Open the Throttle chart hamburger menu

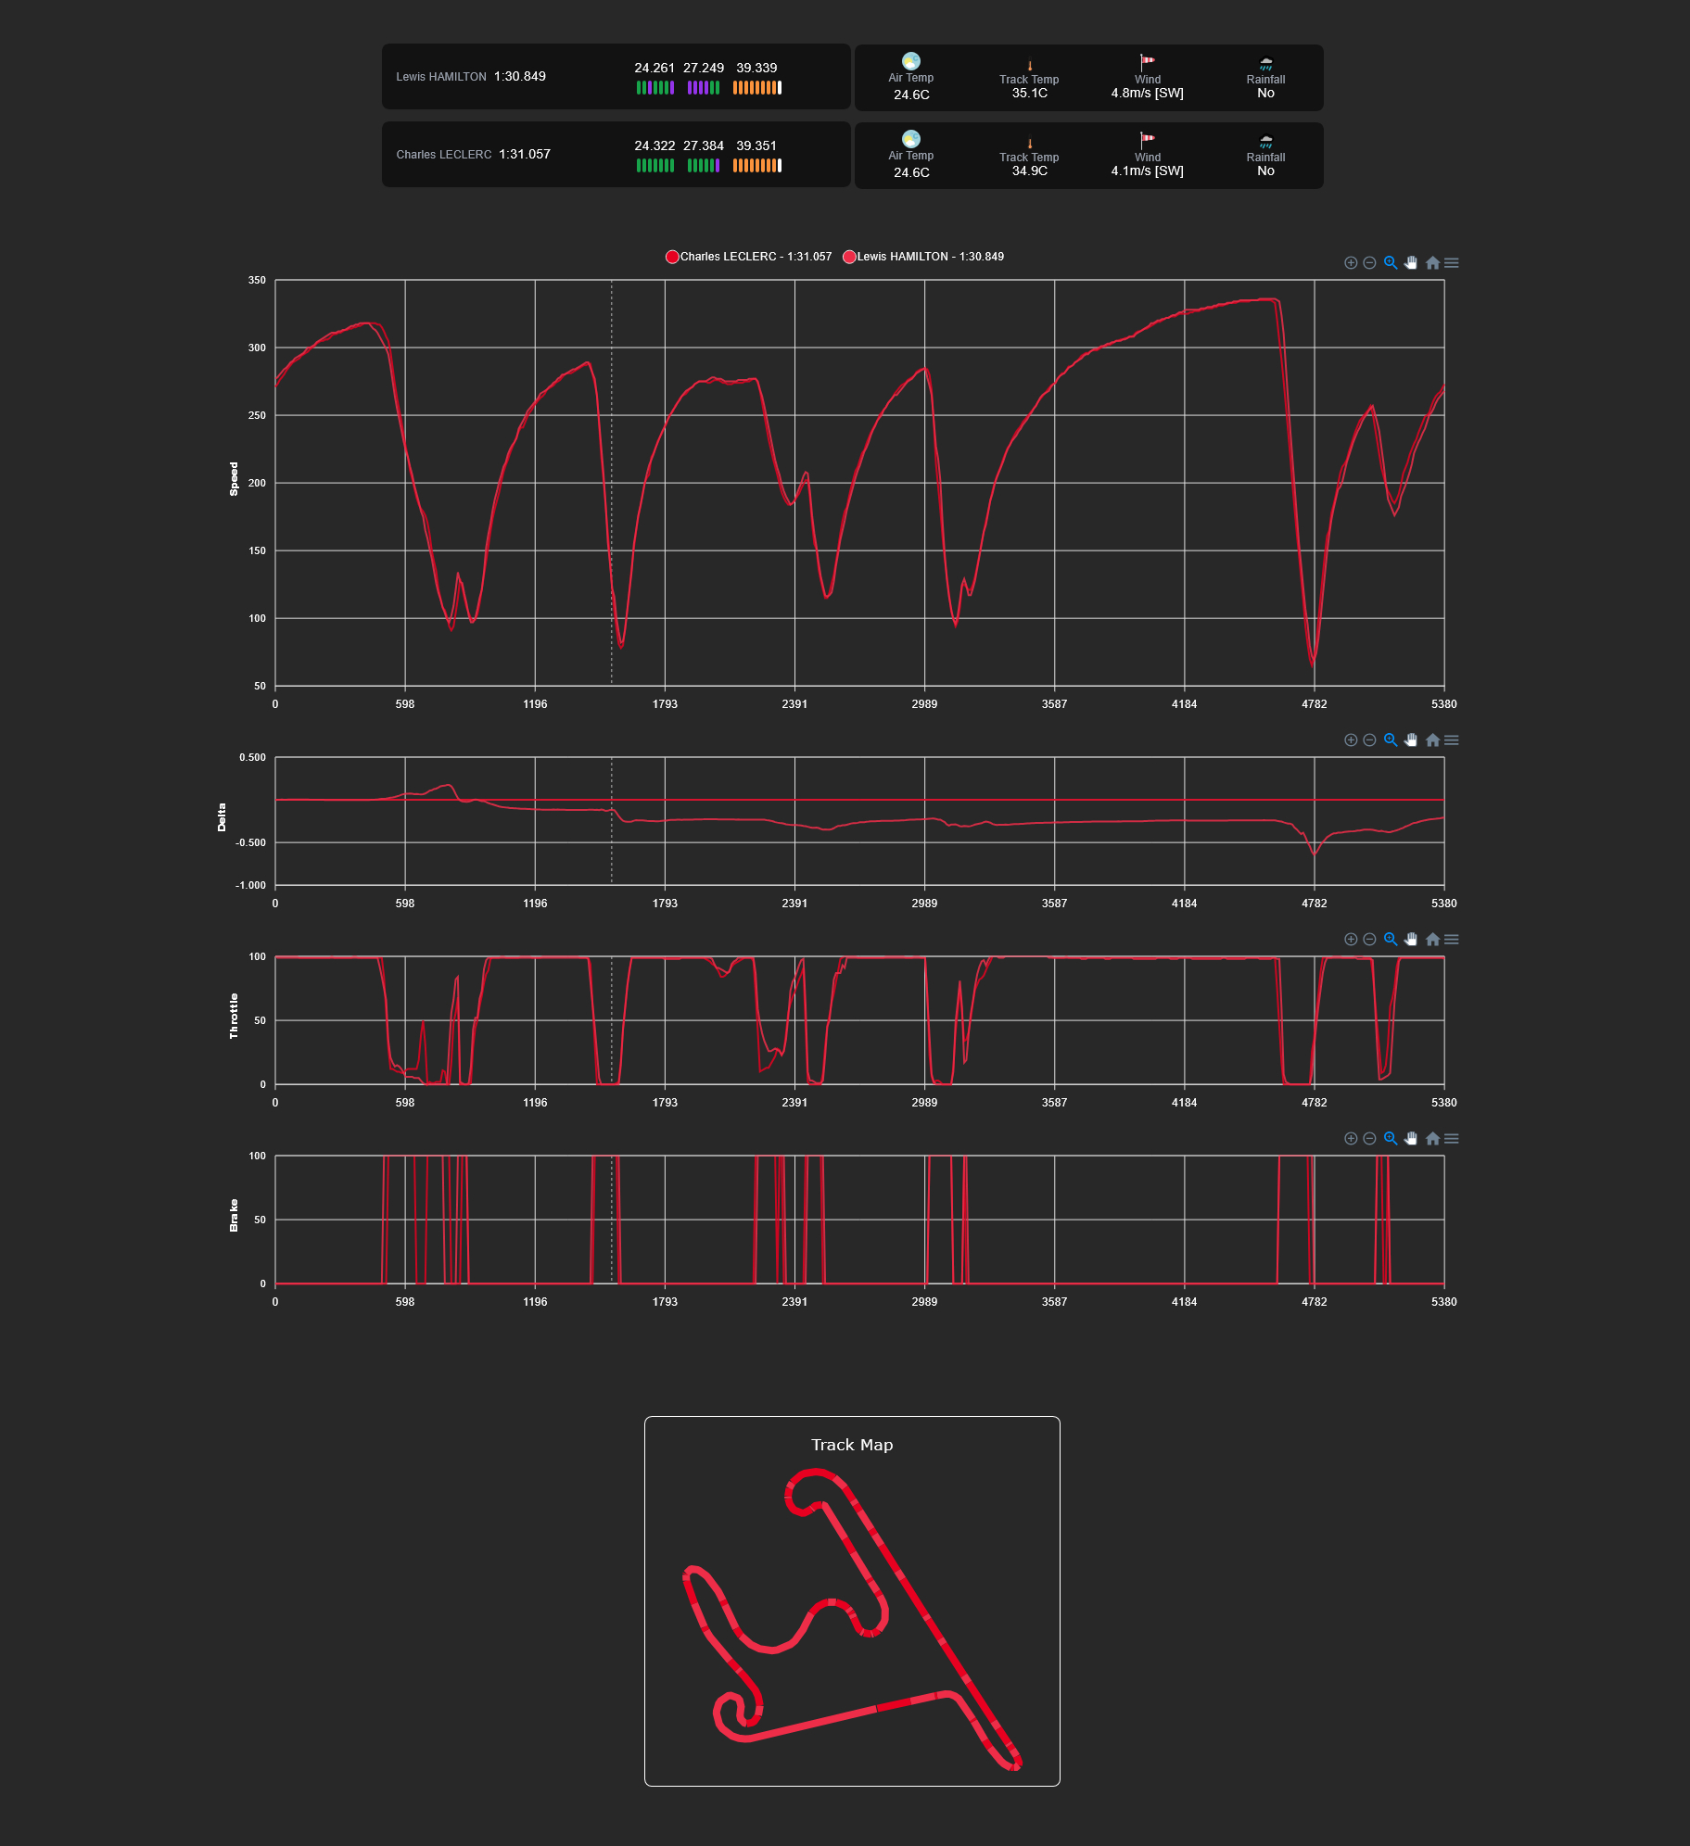click(1452, 940)
